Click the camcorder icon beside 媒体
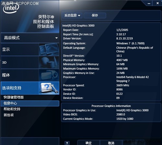Viewport: 162px width, 145px height. coord(49,75)
